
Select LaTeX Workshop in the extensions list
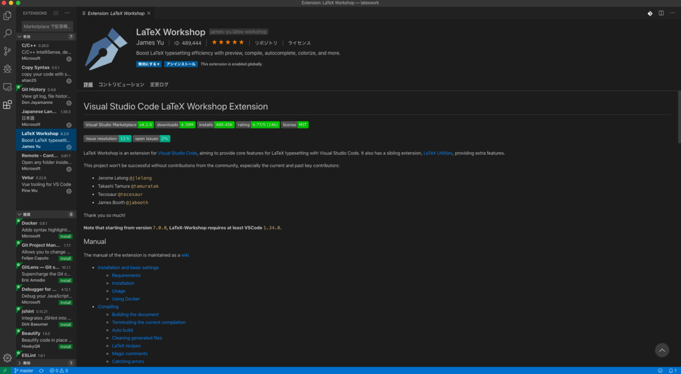(x=45, y=140)
